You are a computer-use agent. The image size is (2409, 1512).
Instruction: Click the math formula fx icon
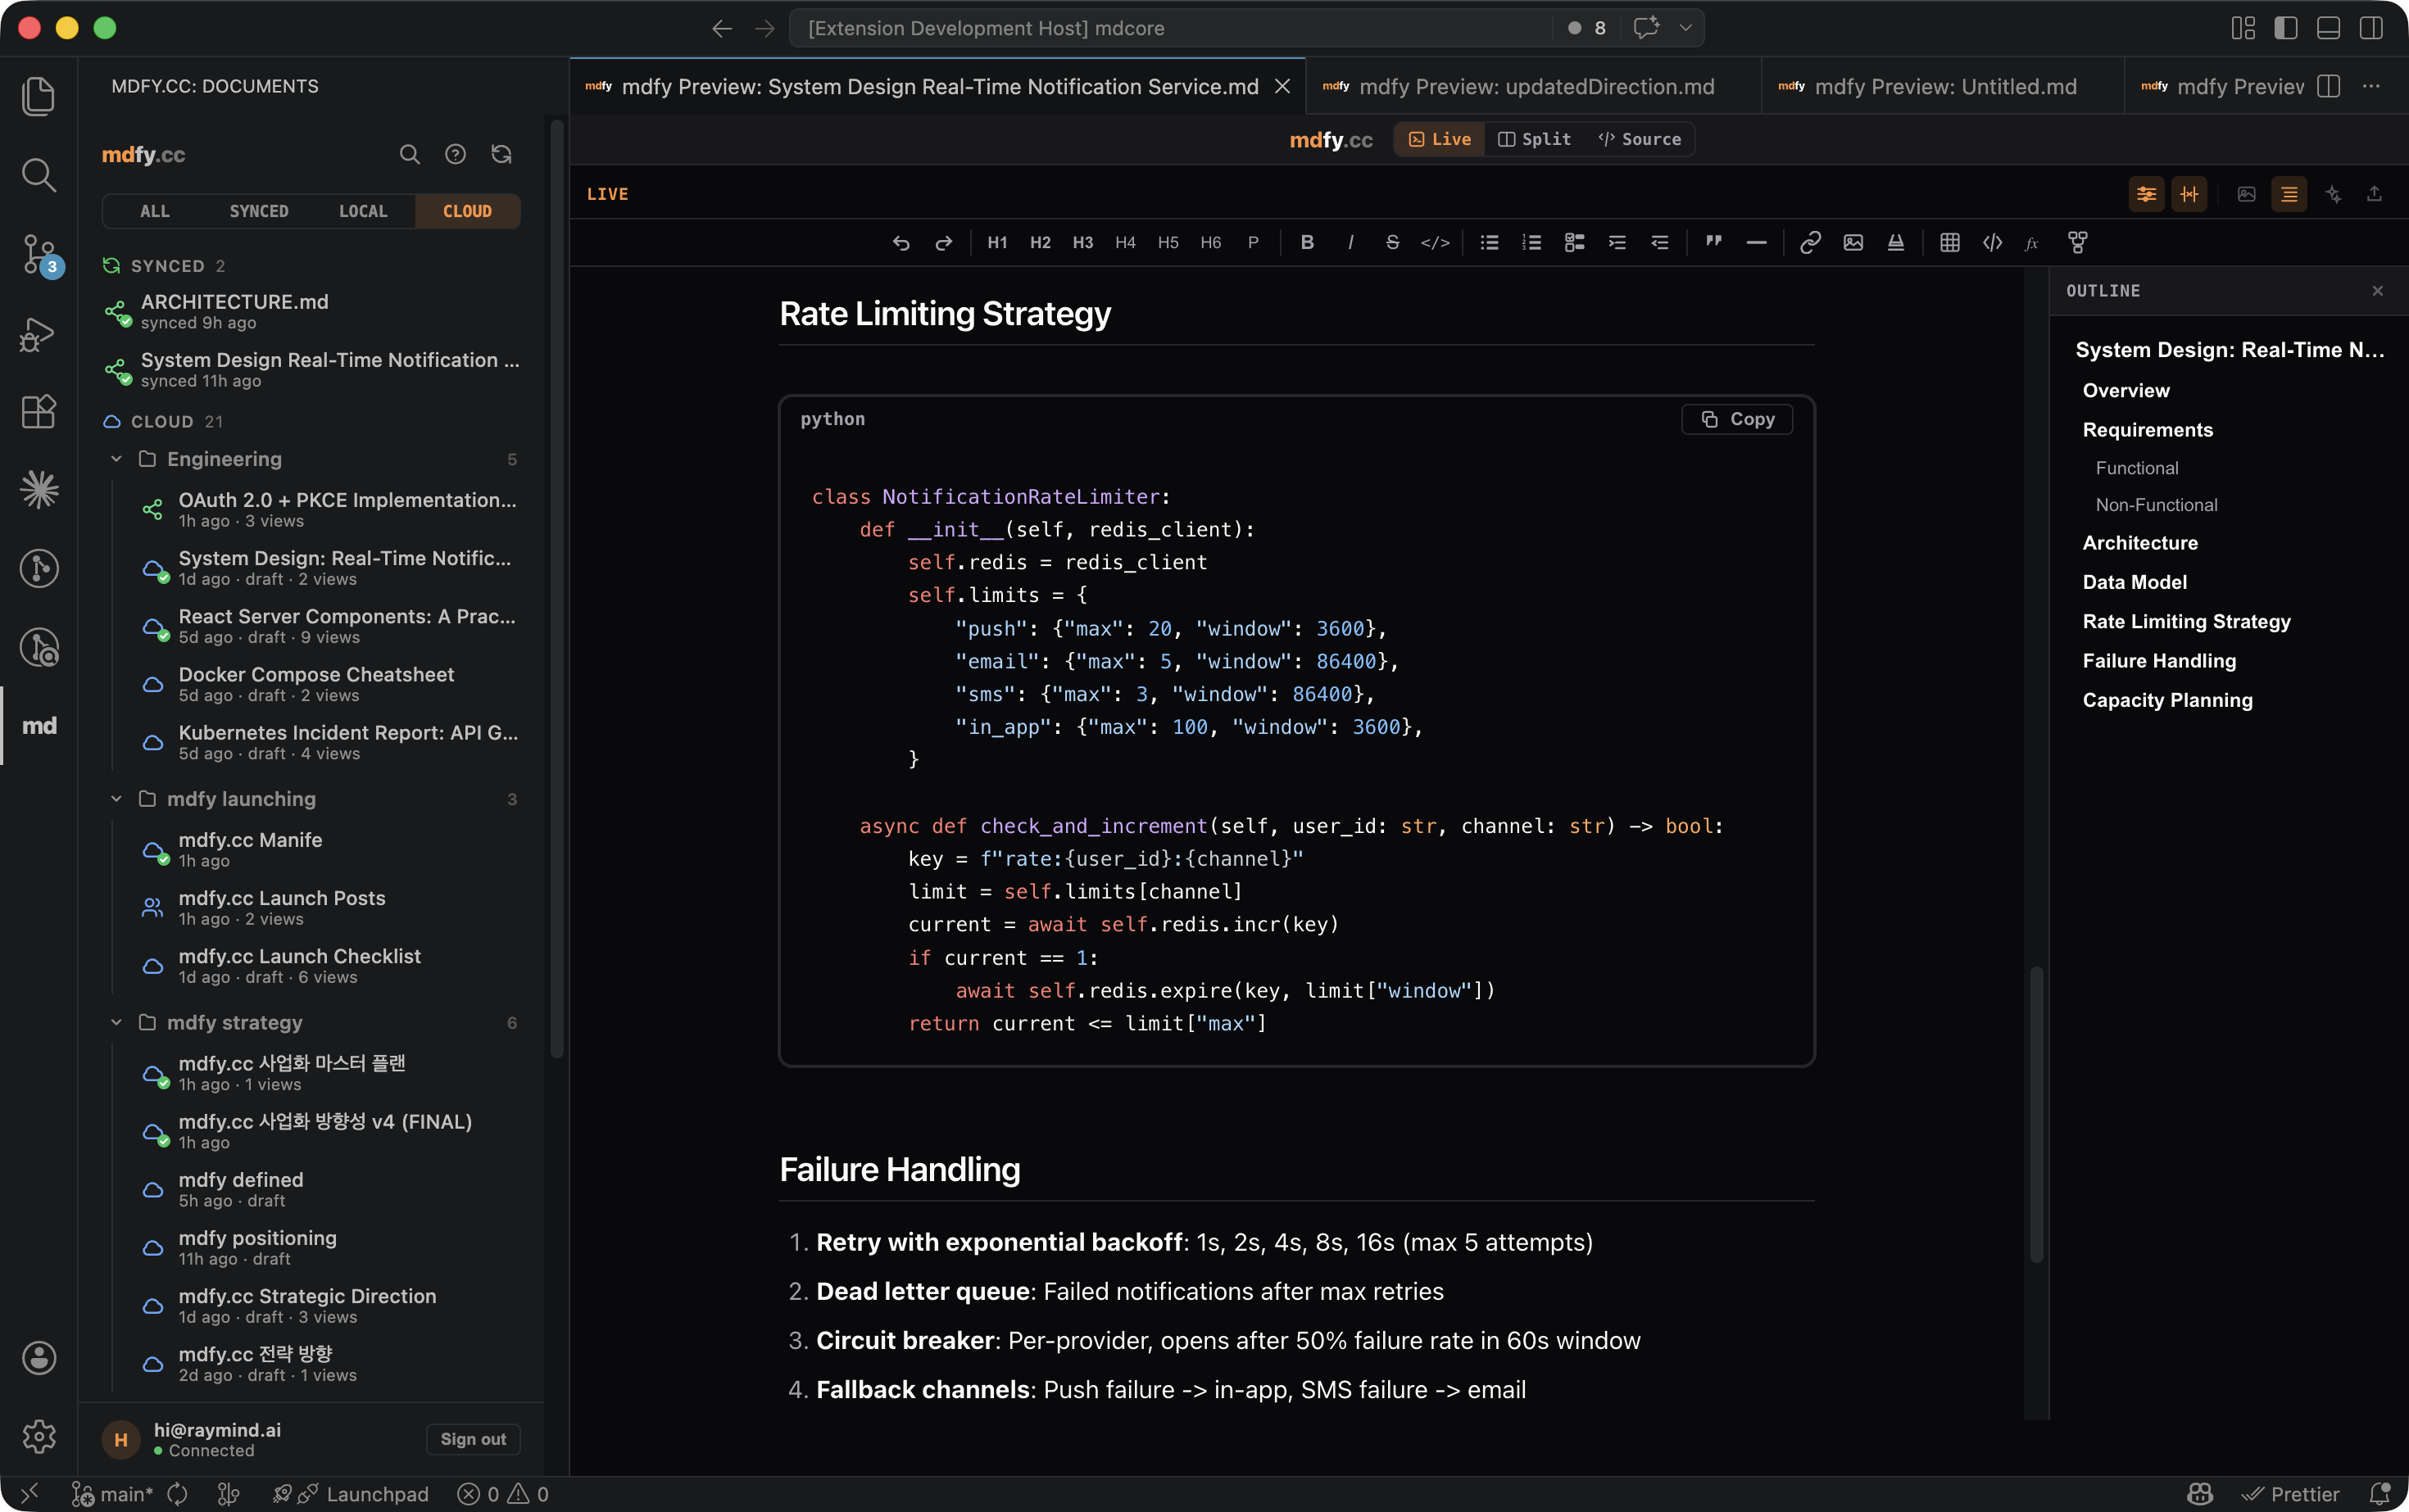(2032, 242)
